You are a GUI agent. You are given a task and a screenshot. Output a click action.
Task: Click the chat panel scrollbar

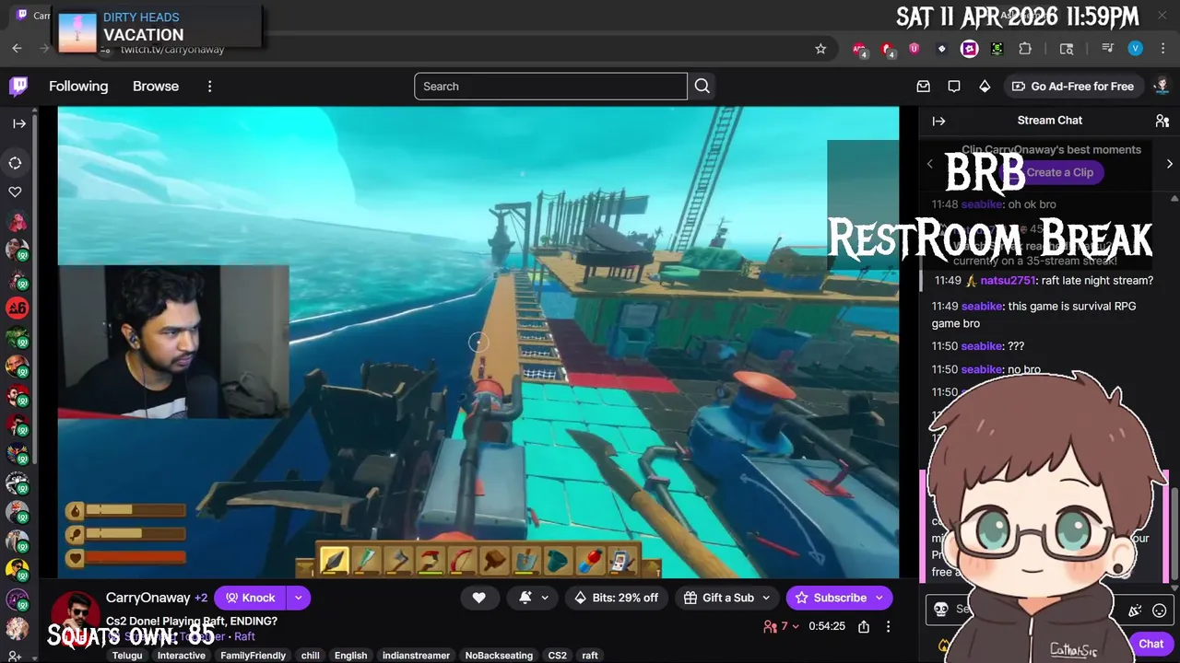coord(1174,534)
